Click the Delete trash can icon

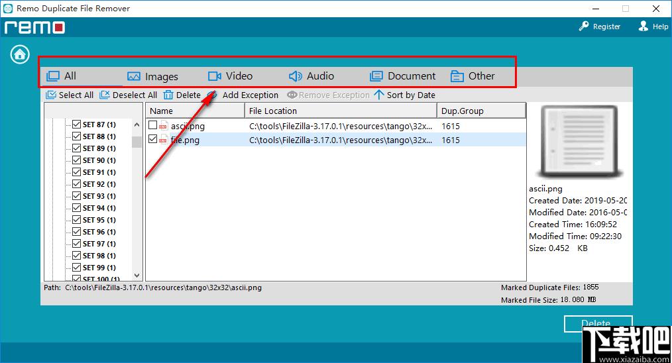[168, 95]
